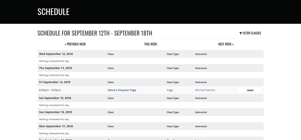Click the SCHEDULE page title
This screenshot has height=140, width=301.
(x=53, y=12)
